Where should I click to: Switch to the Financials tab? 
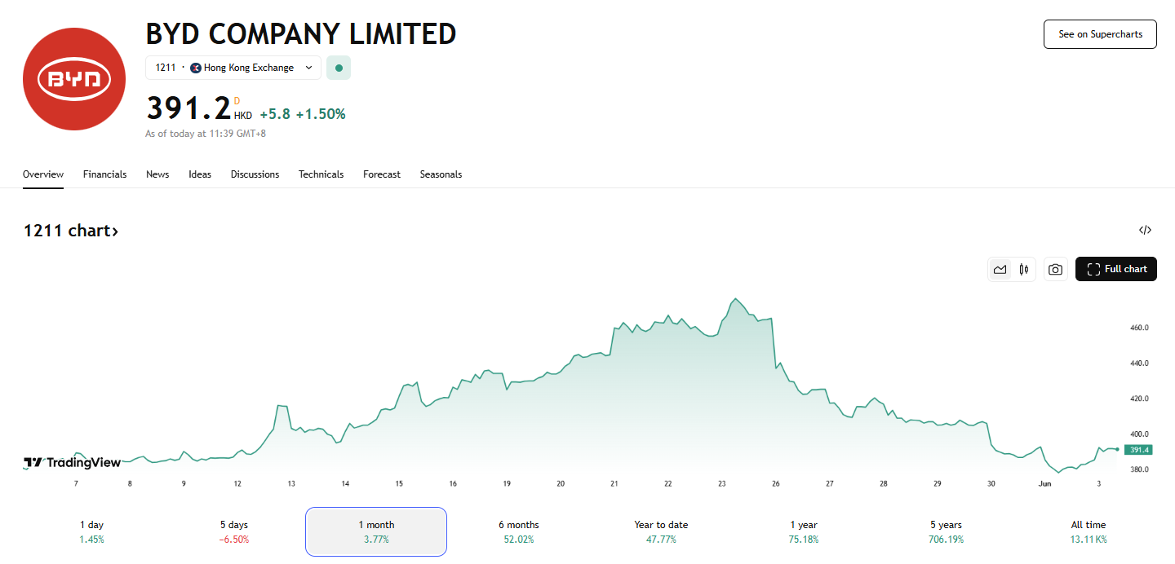104,174
